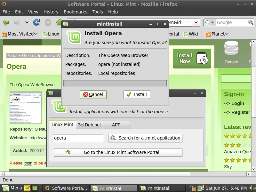Open the Wiki bookmark
The image size is (256, 192).
coord(191,34)
